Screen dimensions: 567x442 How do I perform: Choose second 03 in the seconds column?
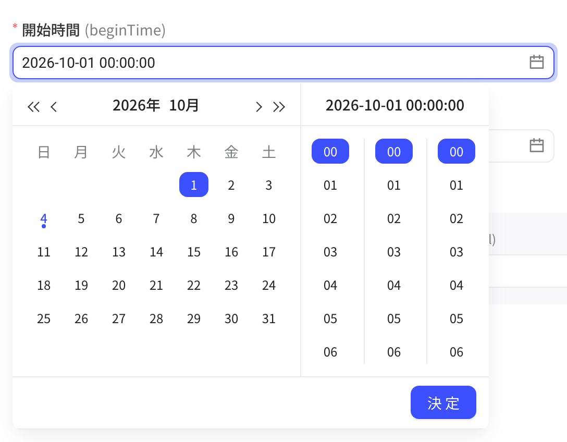[457, 252]
